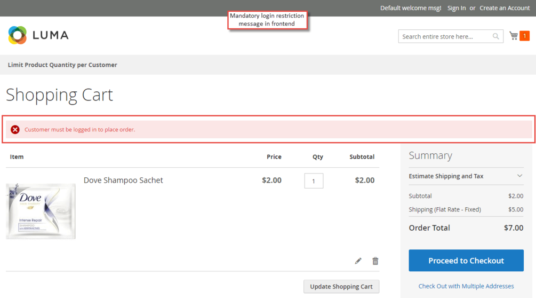Click the cart item count badge

pos(524,36)
